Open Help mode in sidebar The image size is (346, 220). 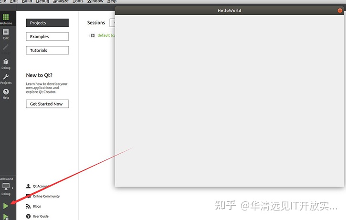coord(6,94)
